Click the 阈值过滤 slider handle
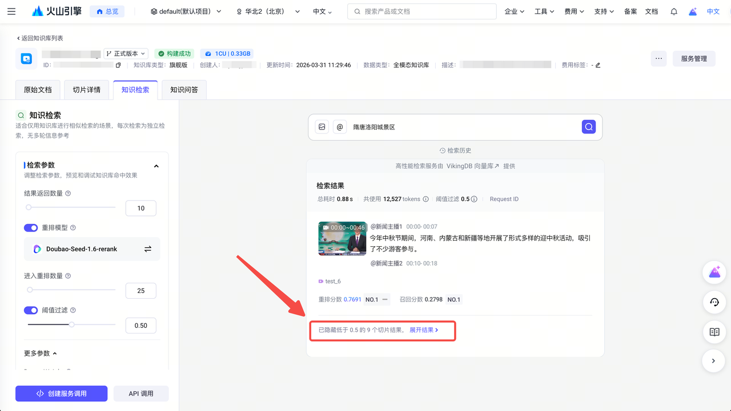Viewport: 731px width, 411px height. pos(71,325)
